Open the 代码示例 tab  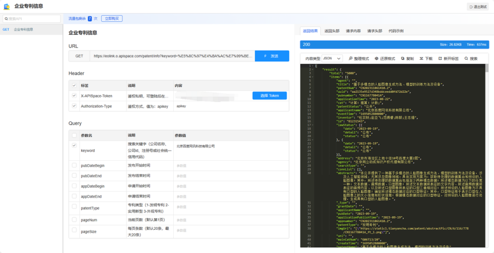click(x=396, y=31)
